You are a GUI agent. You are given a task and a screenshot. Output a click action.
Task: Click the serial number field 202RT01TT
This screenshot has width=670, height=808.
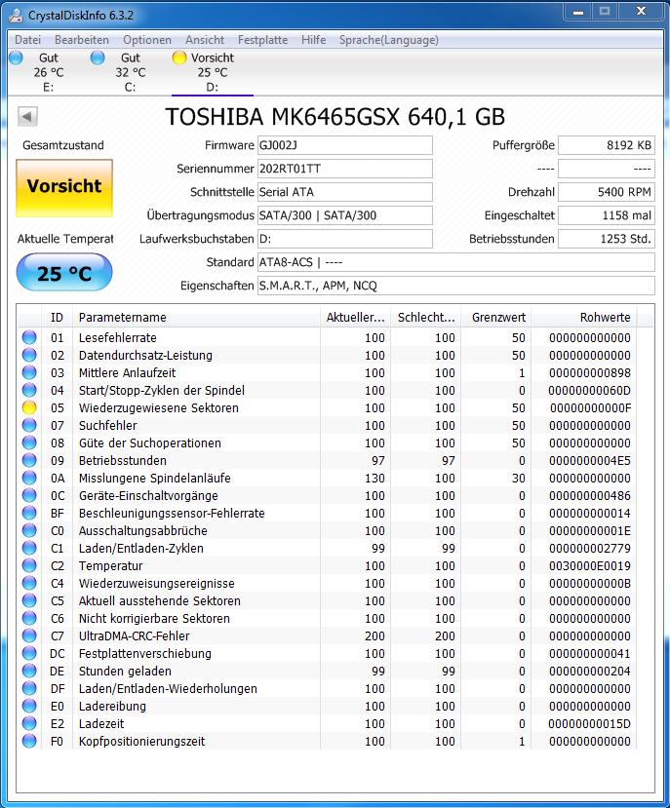pyautogui.click(x=344, y=169)
